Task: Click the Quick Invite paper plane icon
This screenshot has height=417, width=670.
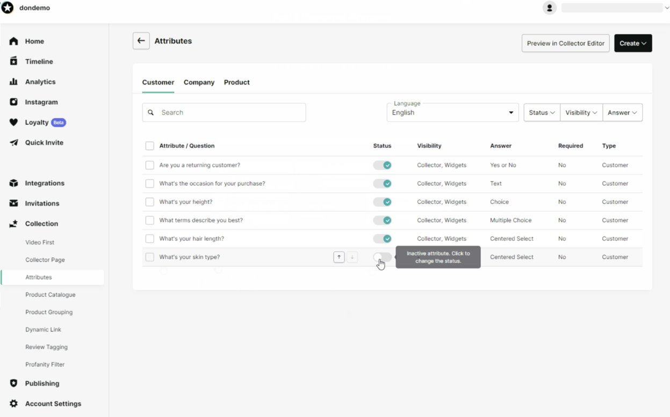Action: 14,142
